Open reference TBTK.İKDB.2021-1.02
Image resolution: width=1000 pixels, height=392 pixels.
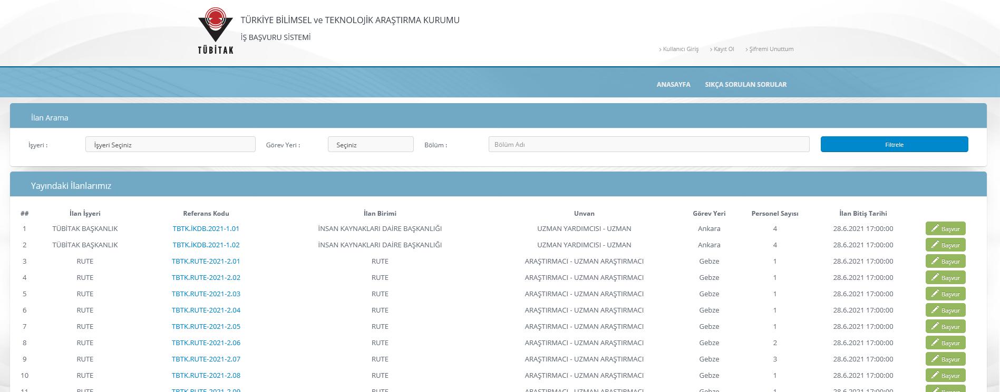pyautogui.click(x=206, y=245)
